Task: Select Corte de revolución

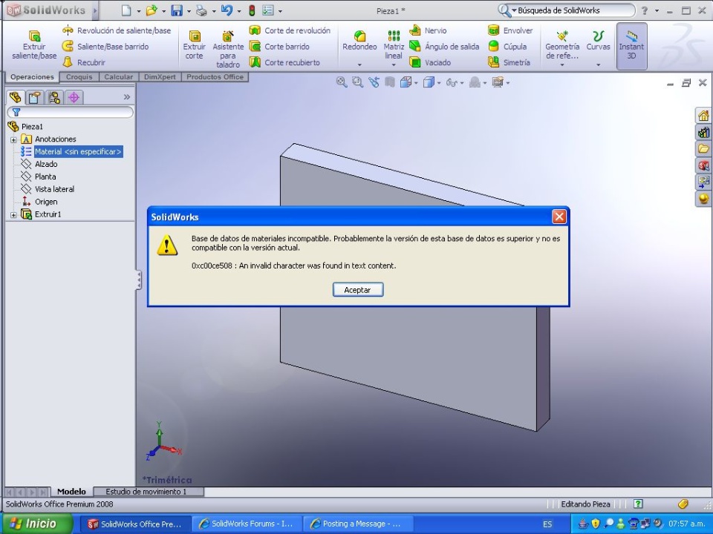Action: (290, 30)
